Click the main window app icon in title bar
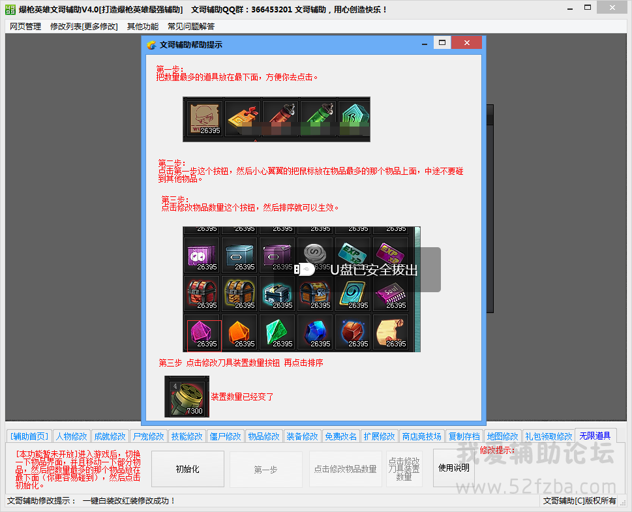The width and height of the screenshot is (632, 512). (10, 9)
